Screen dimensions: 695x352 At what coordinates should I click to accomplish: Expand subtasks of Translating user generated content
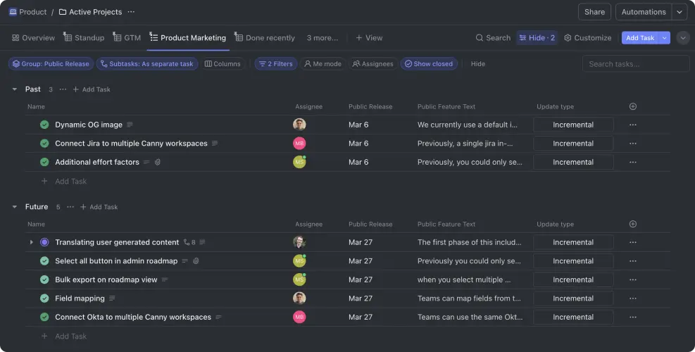point(31,242)
